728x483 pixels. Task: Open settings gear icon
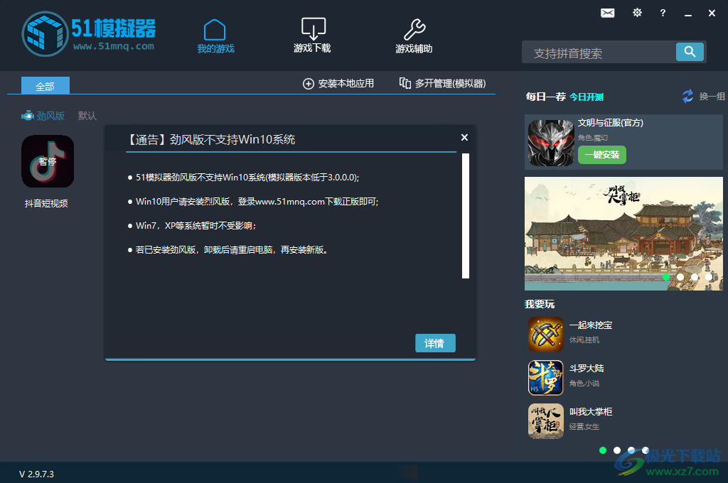pyautogui.click(x=637, y=13)
